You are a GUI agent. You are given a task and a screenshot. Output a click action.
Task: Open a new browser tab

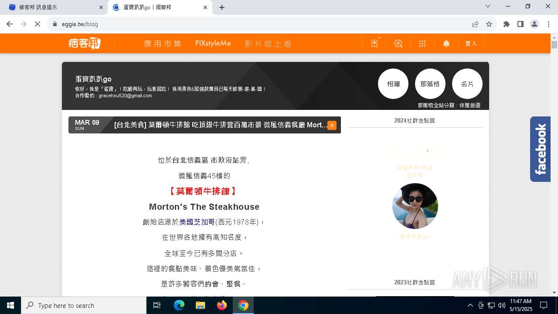click(x=222, y=7)
